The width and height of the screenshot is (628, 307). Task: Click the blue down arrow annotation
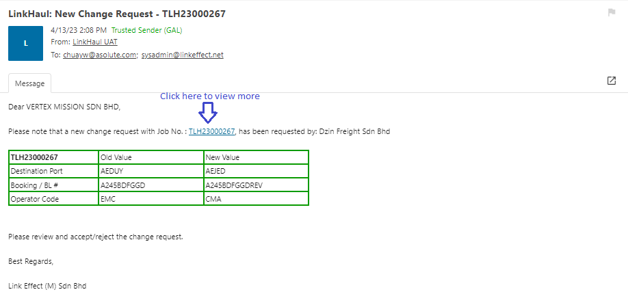click(207, 112)
